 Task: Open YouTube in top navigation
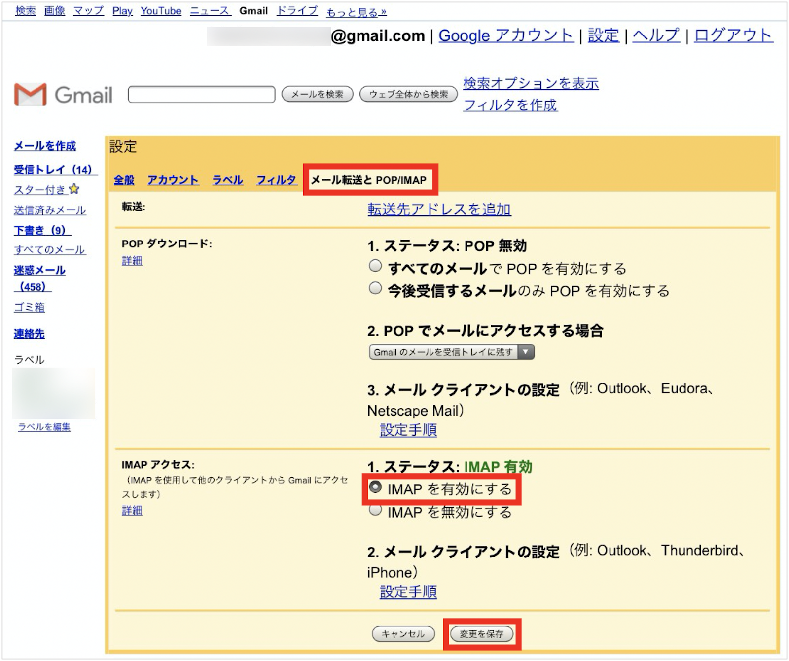coord(161,11)
